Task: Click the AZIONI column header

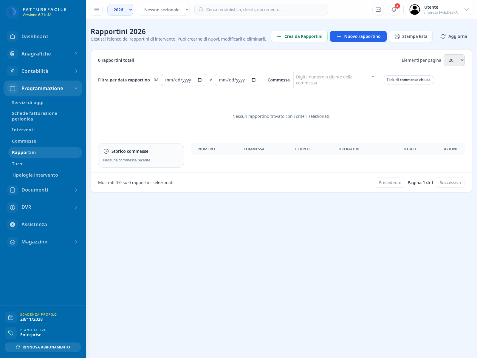Action: (451, 149)
